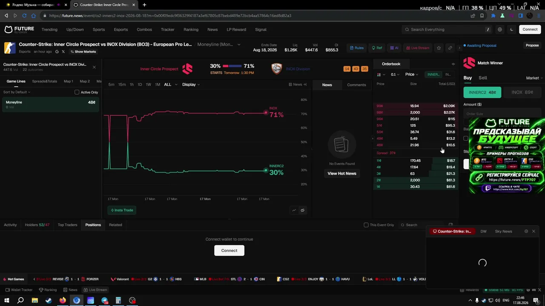545x306 pixels.
Task: Switch to the Map 1 tab
Action: click(x=68, y=81)
